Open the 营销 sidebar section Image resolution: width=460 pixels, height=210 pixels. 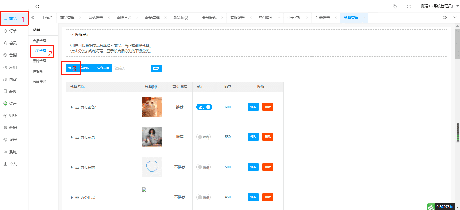point(12,55)
